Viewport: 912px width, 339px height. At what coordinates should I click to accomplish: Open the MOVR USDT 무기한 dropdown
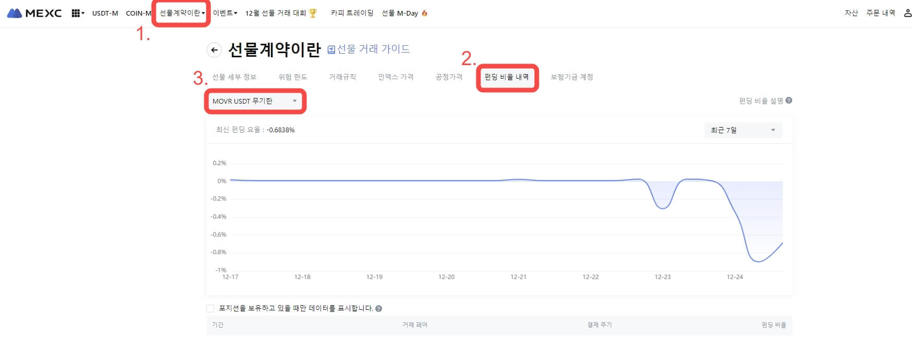pos(254,101)
